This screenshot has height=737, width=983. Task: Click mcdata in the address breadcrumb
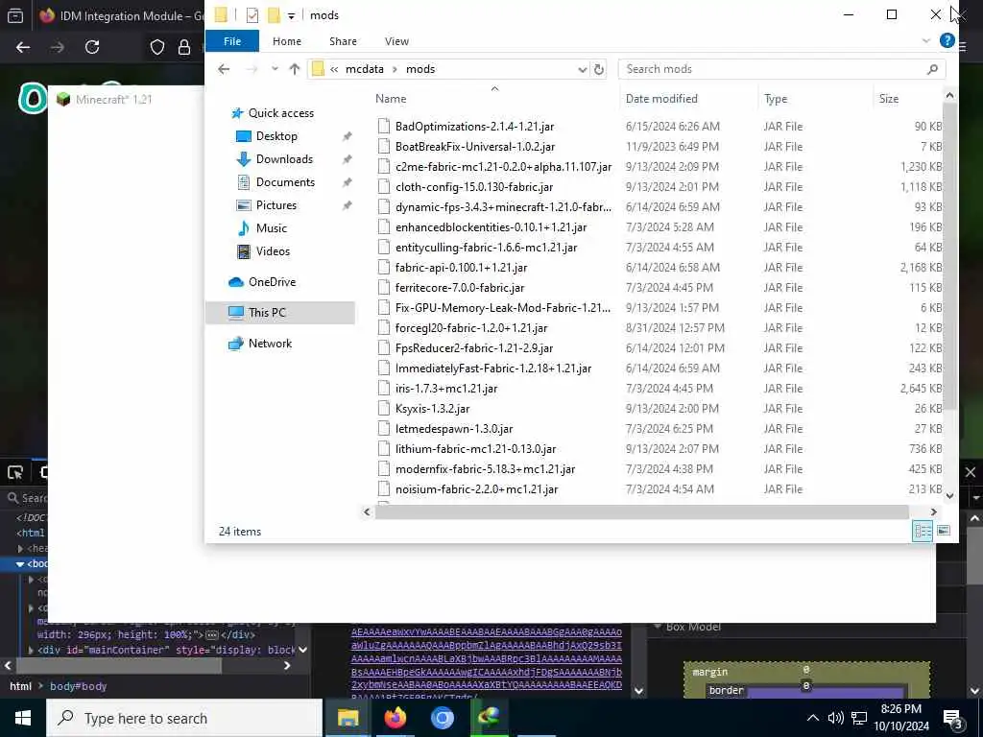pos(364,69)
